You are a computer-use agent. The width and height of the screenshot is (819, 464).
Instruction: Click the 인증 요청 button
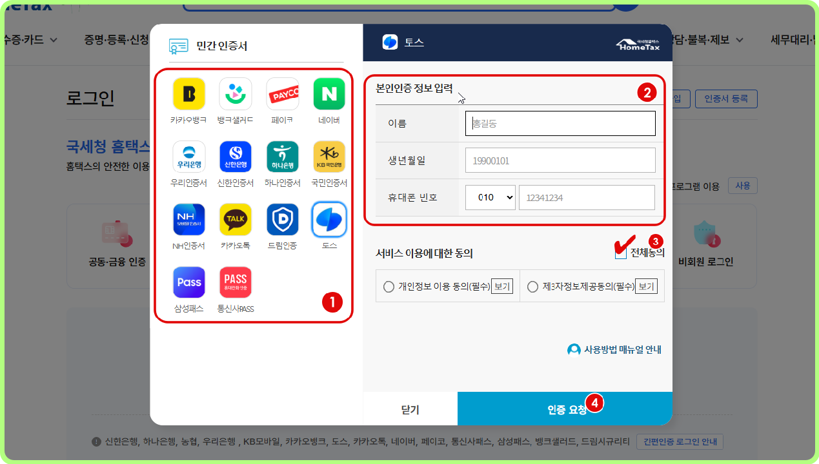[x=565, y=409]
